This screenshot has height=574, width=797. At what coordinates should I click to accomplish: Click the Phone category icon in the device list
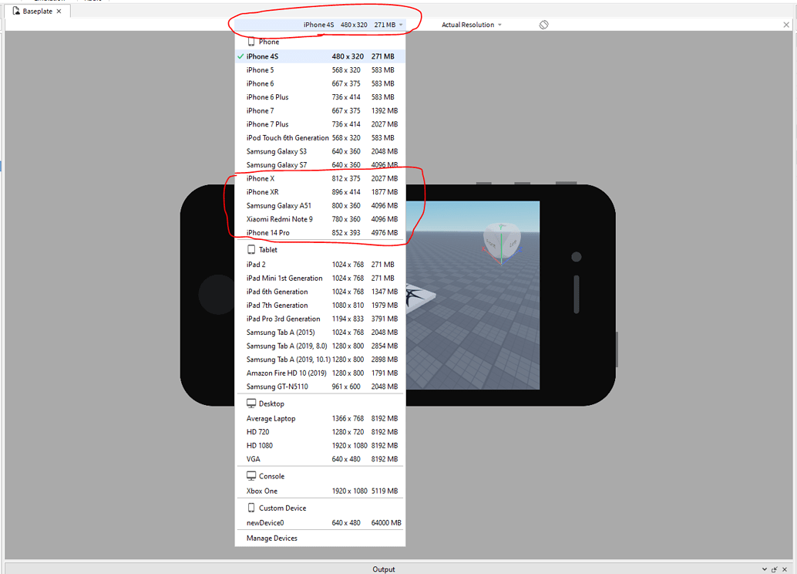point(252,42)
